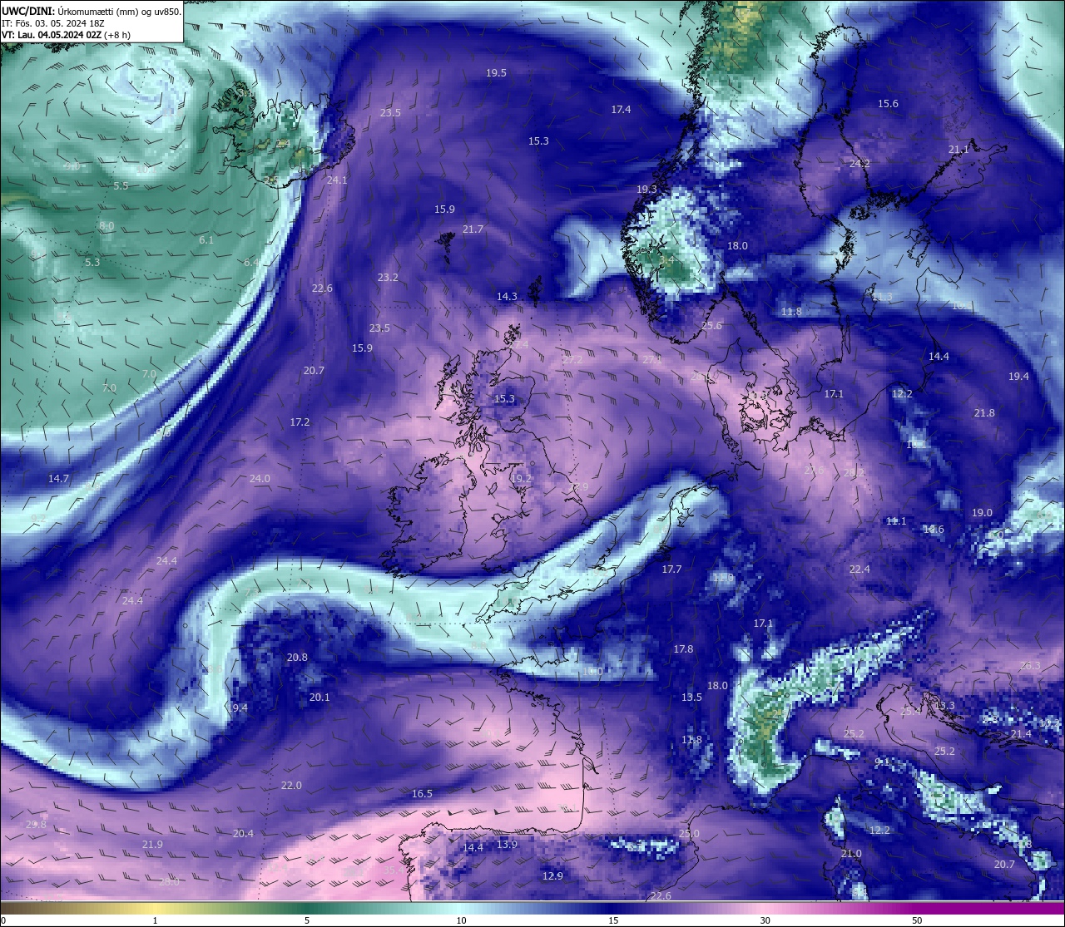Select the IT: Fös. 03.05.2024 18Z line
The image size is (1065, 927).
pos(53,23)
